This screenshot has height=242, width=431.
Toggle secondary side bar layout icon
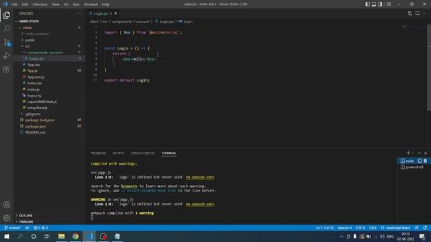pyautogui.click(x=380, y=4)
